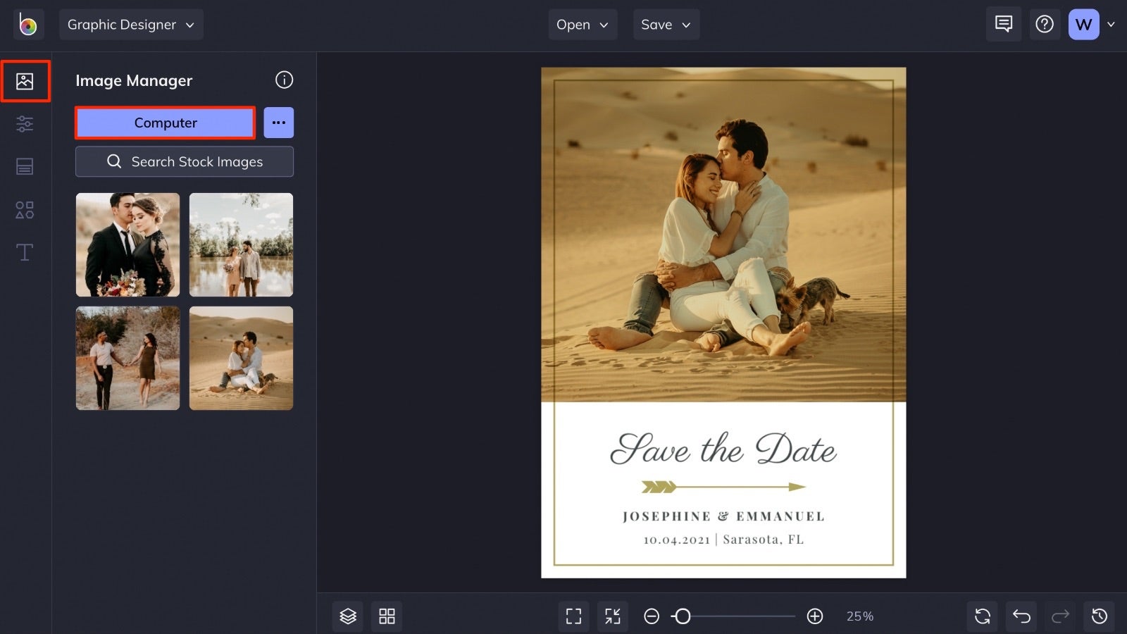
Task: Open the Customize sliders panel icon
Action: coord(25,124)
